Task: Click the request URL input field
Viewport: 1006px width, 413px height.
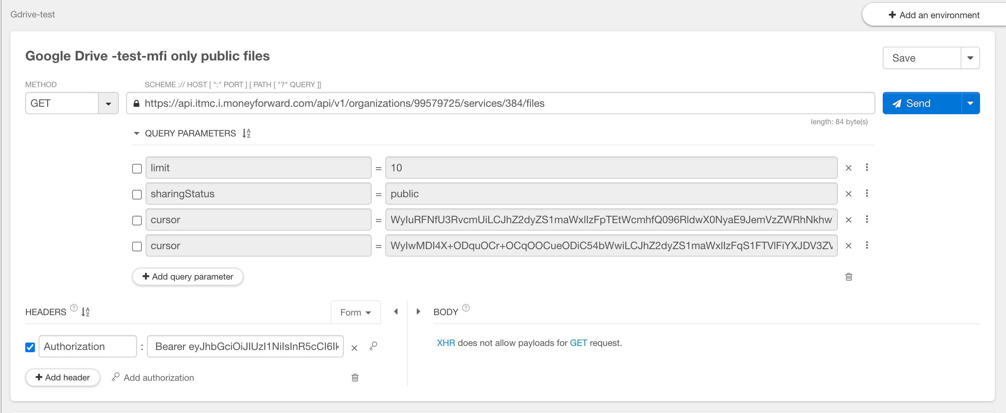Action: 501,103
